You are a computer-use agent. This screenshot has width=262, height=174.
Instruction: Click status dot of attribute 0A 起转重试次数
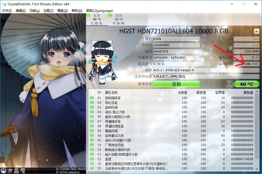tap(92, 135)
